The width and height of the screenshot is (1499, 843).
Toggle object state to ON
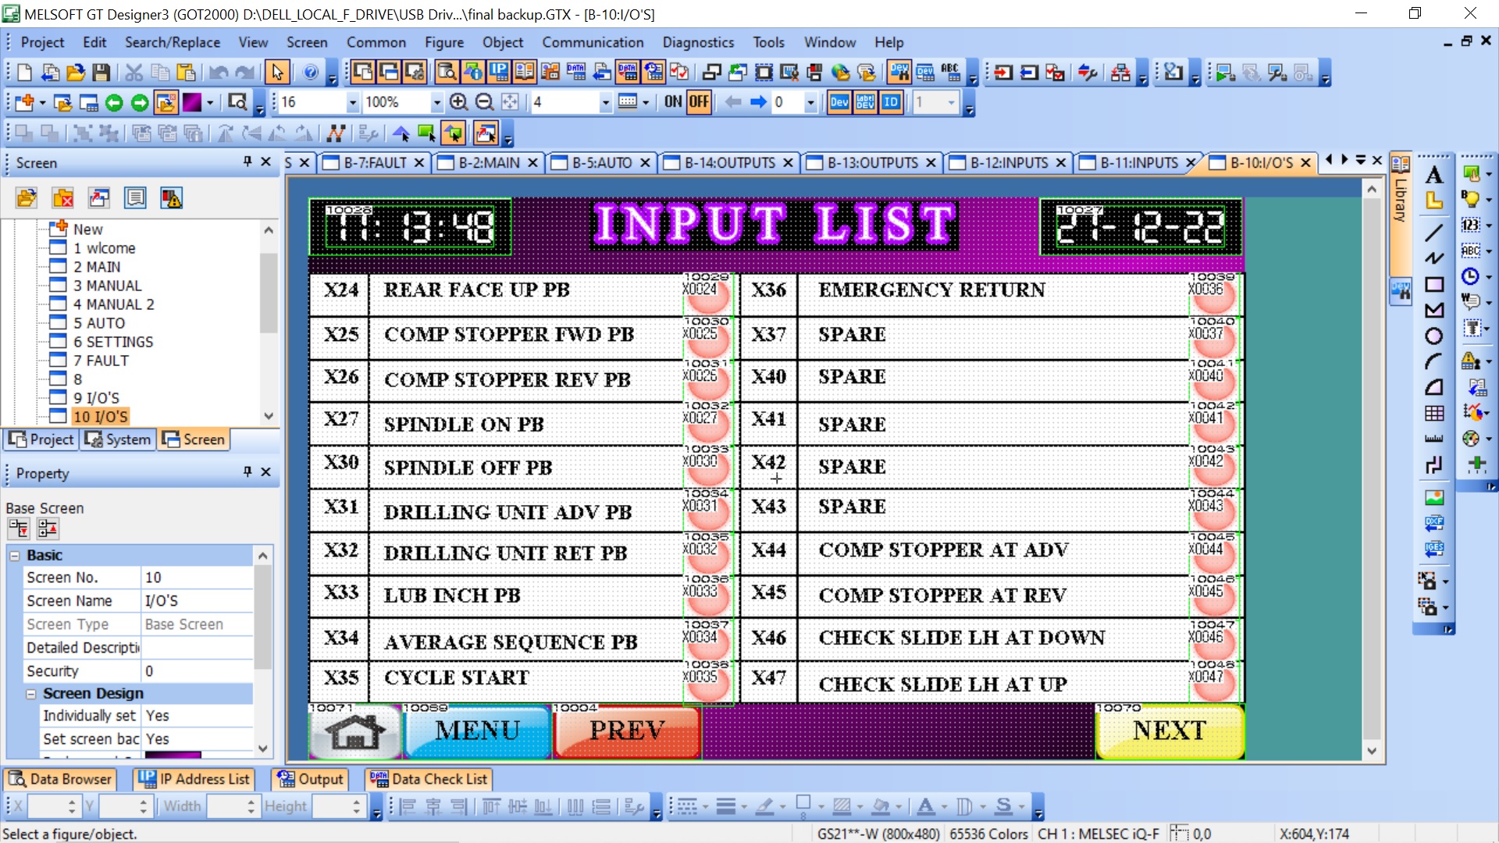tap(673, 102)
